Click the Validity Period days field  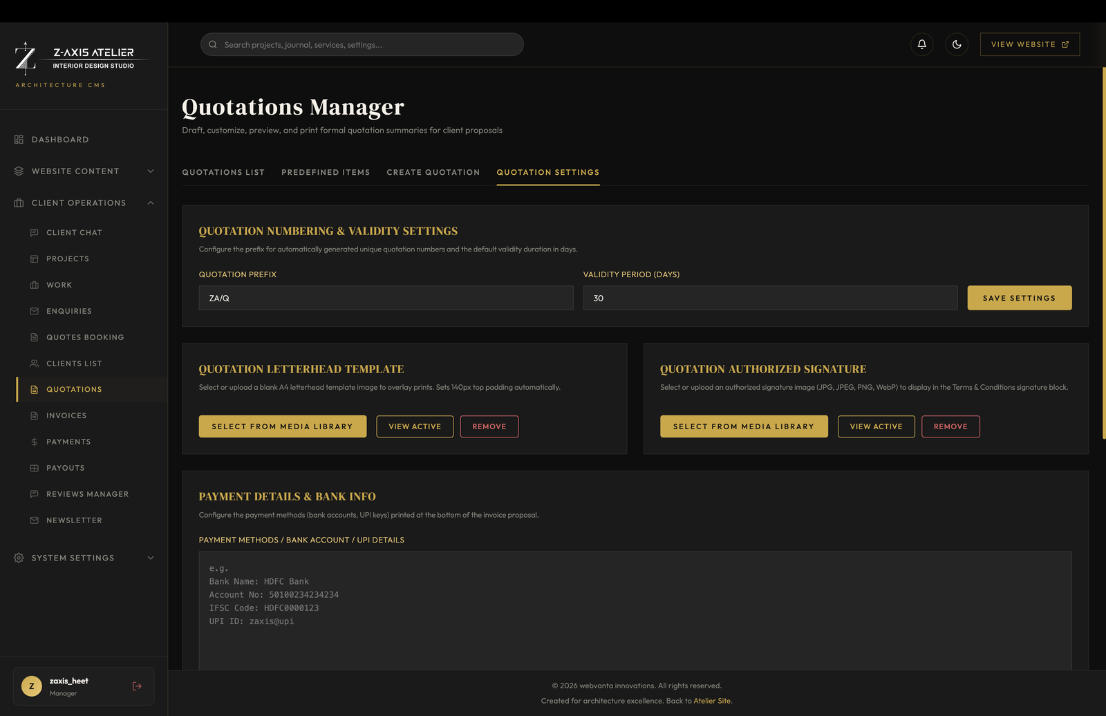771,298
